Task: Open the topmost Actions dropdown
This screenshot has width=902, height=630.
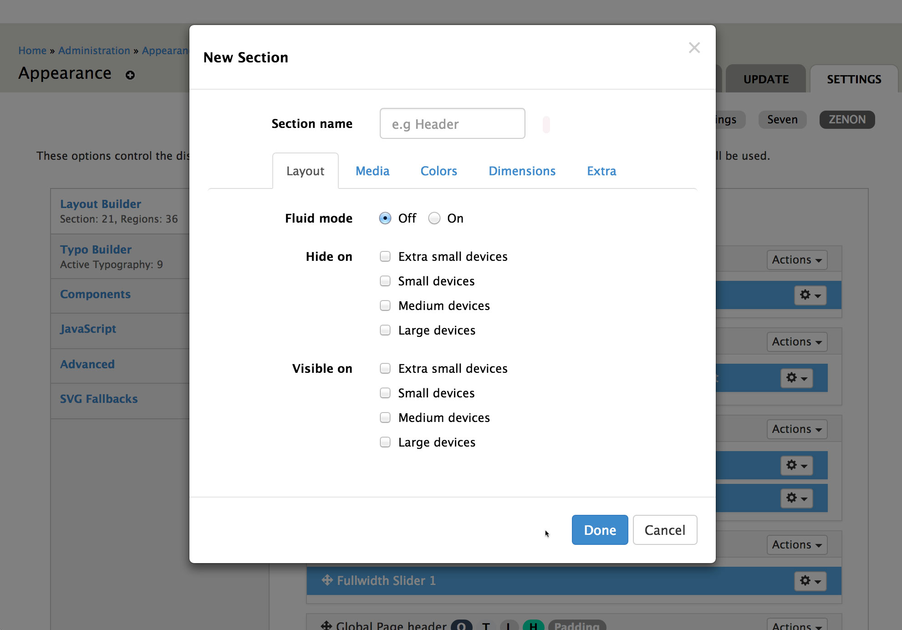Action: coord(797,260)
